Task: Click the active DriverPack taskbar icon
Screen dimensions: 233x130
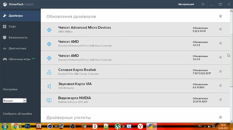Action: 152,126
